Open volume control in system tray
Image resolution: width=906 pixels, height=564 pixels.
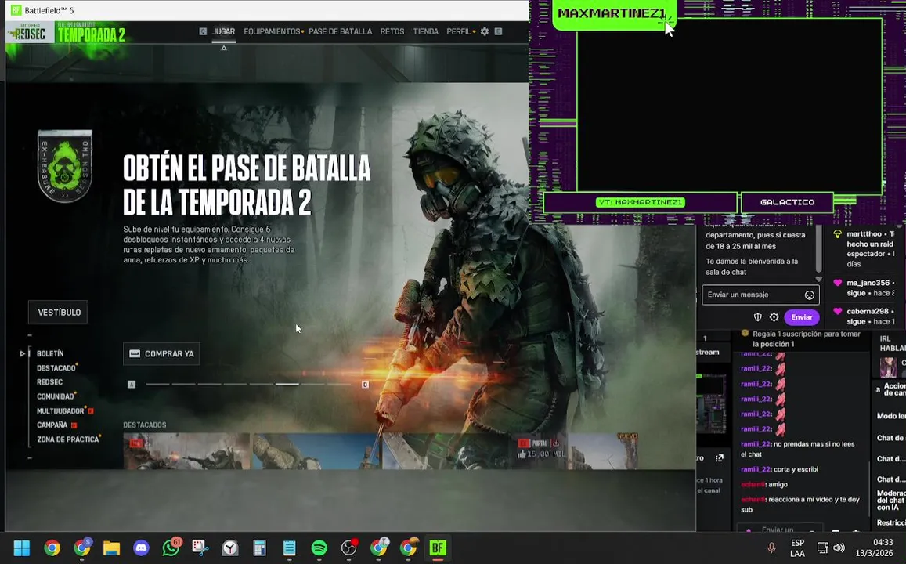point(839,548)
